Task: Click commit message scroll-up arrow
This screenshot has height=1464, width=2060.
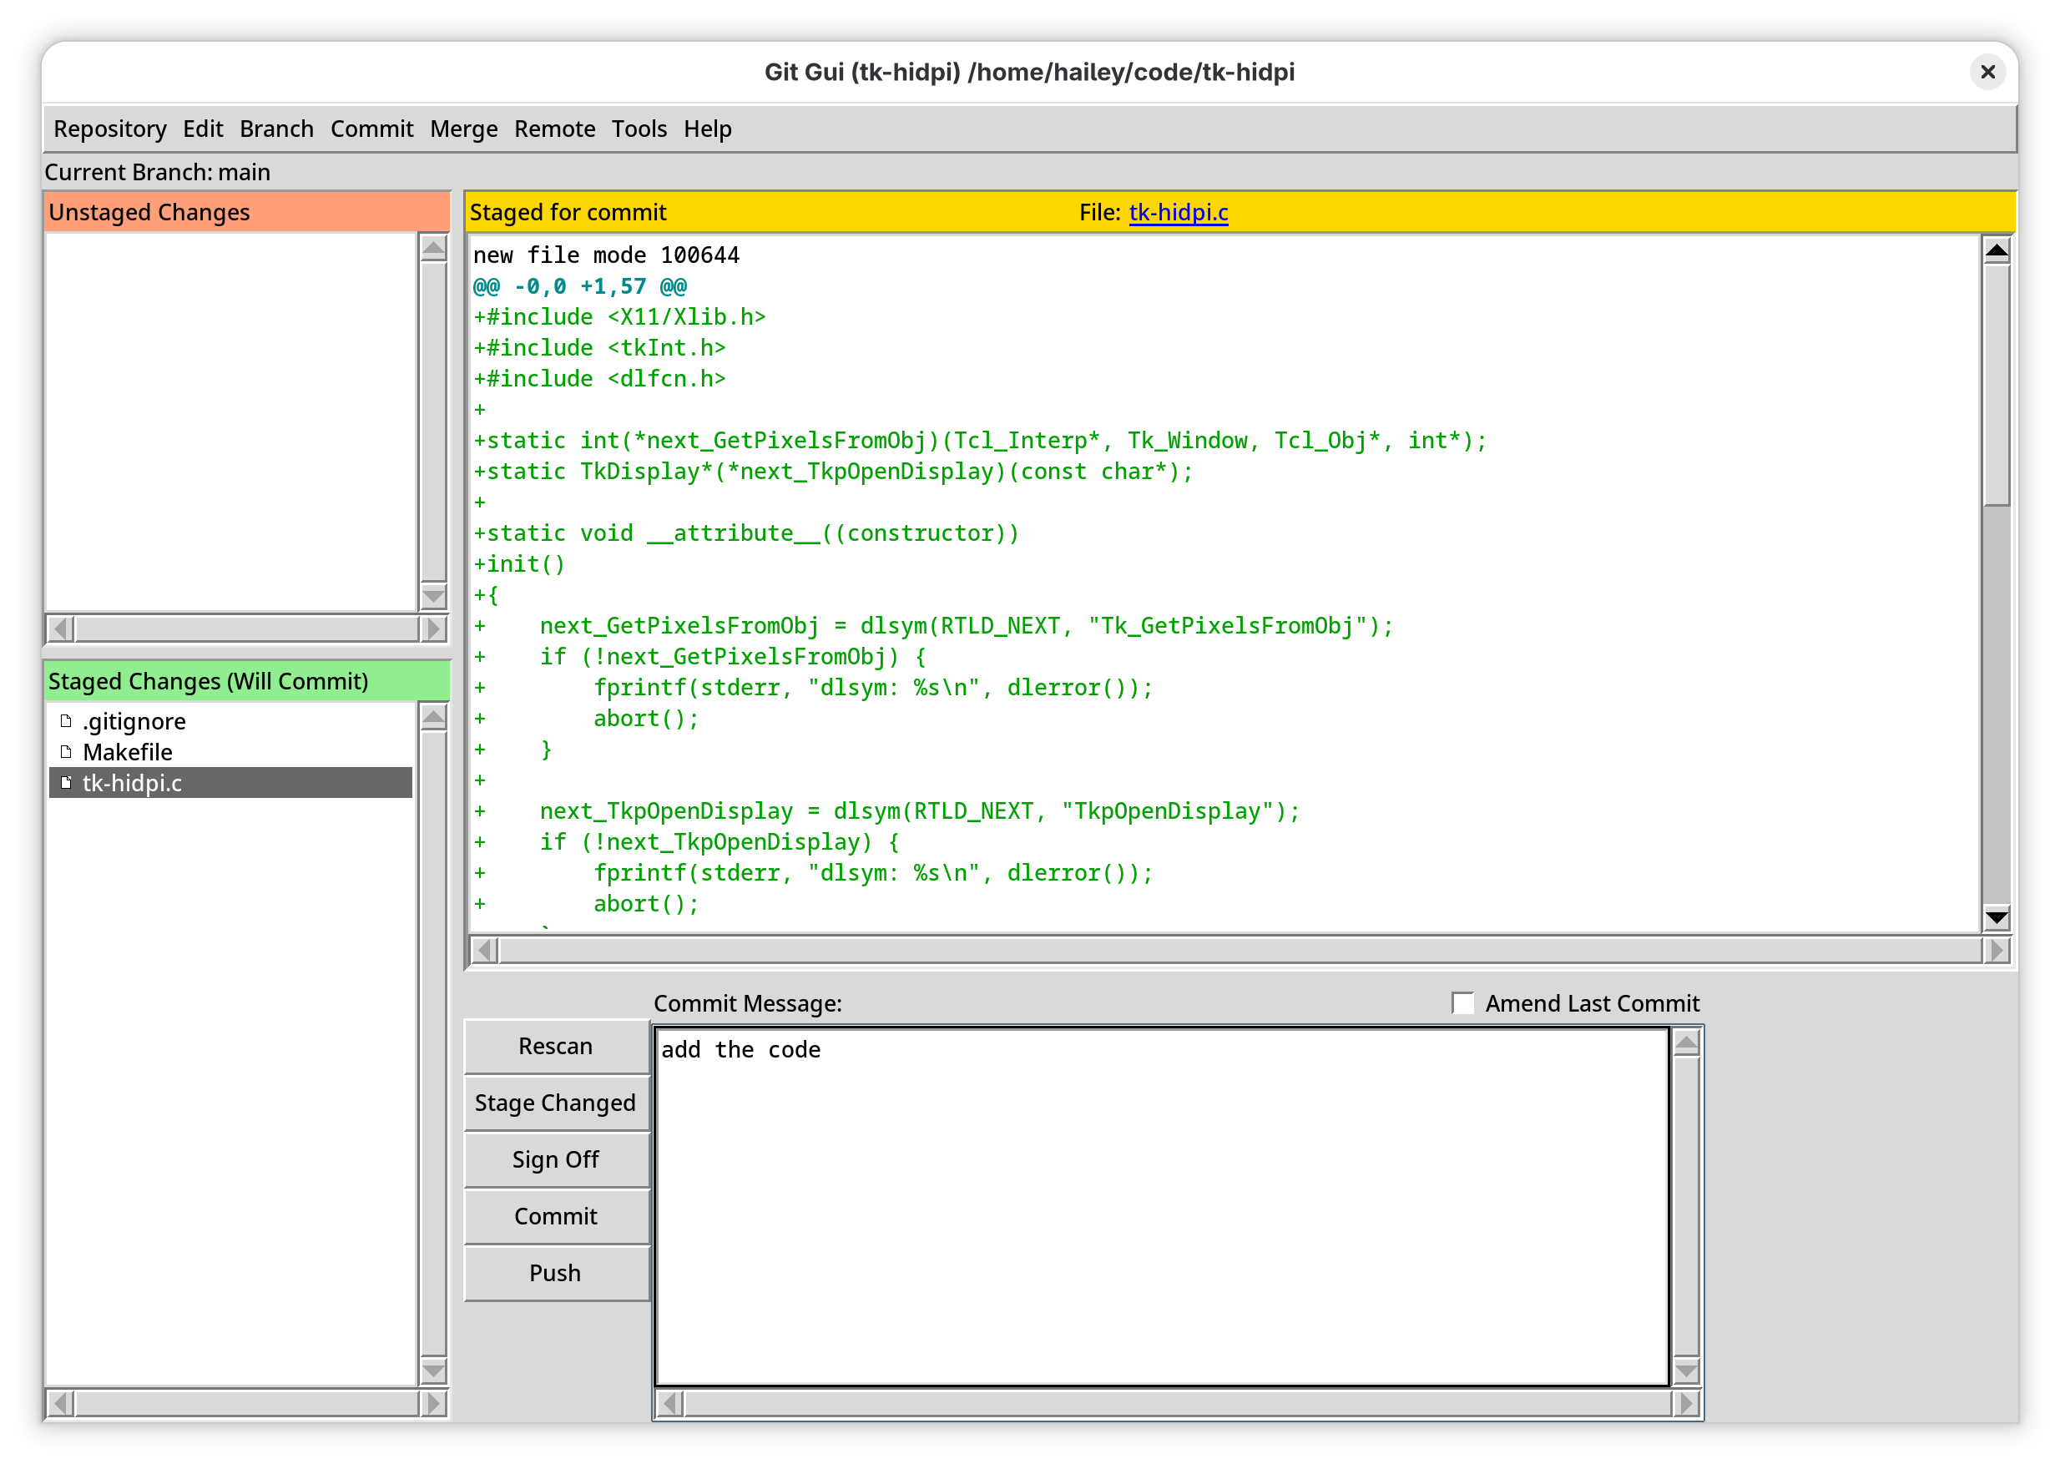Action: (1686, 1043)
